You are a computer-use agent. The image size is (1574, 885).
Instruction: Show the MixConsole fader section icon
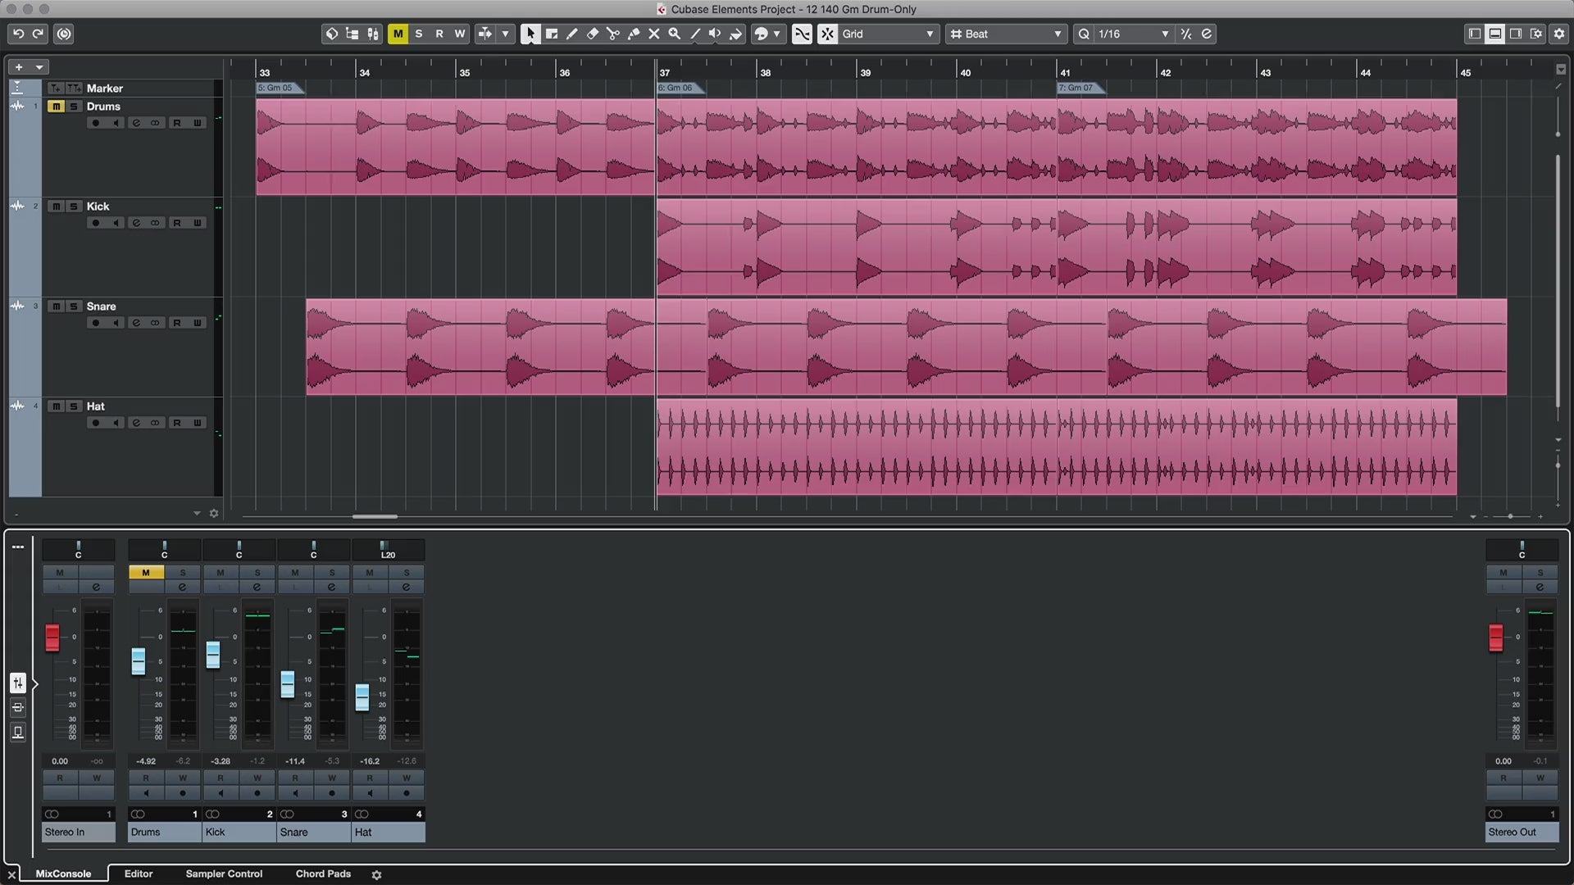18,683
